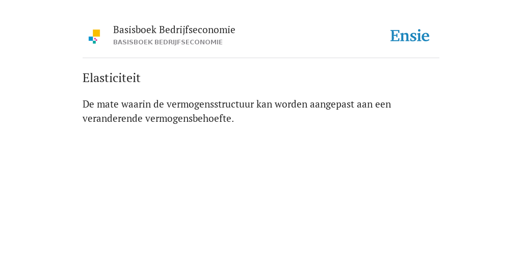Screen dimensions: 522x261
Task: Click the word 'Bedrijfseconomie' in the title
Action: point(197,30)
